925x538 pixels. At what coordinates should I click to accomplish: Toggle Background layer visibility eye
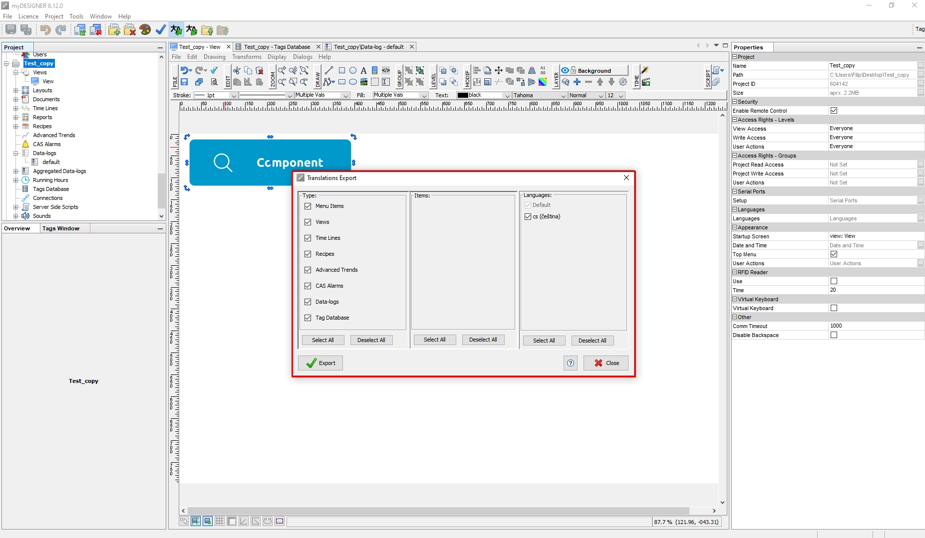(x=565, y=70)
